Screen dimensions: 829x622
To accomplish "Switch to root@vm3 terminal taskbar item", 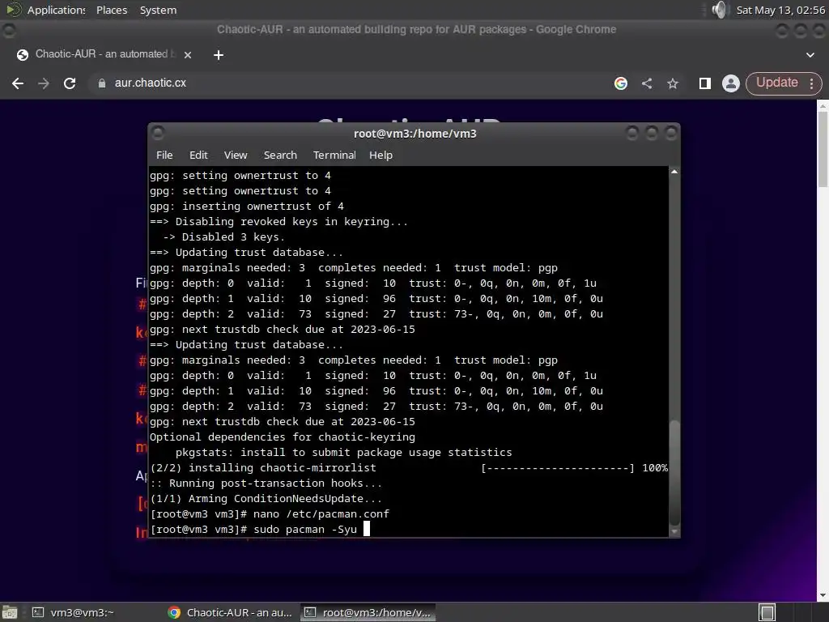I will coord(368,612).
